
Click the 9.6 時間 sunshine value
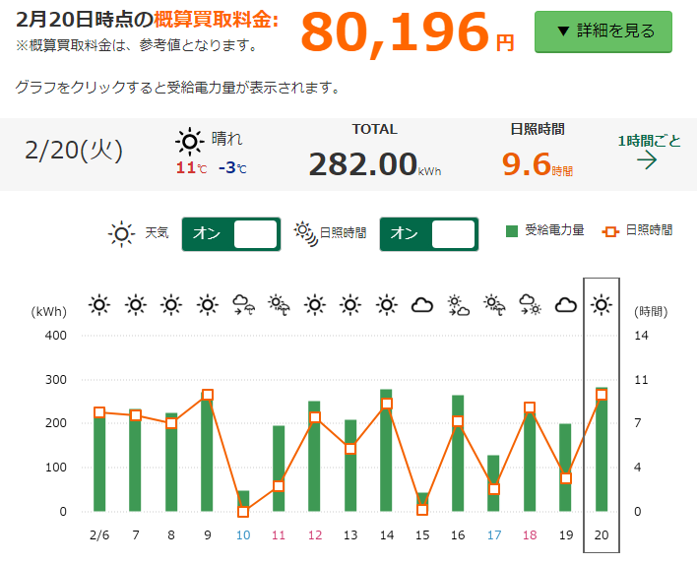538,164
